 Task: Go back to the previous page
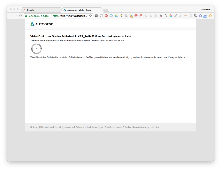(11, 16)
